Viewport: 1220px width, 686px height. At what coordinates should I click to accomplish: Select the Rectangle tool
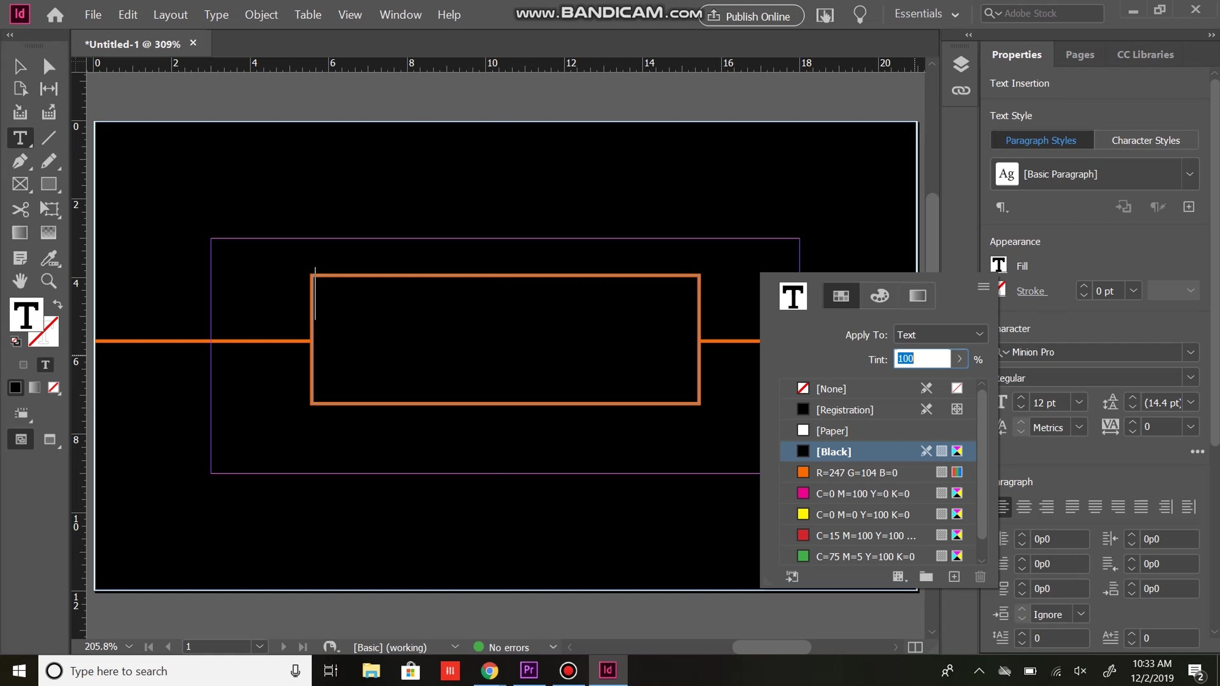point(49,184)
